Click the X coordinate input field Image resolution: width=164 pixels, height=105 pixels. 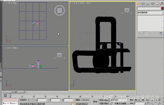[x=42, y=100]
